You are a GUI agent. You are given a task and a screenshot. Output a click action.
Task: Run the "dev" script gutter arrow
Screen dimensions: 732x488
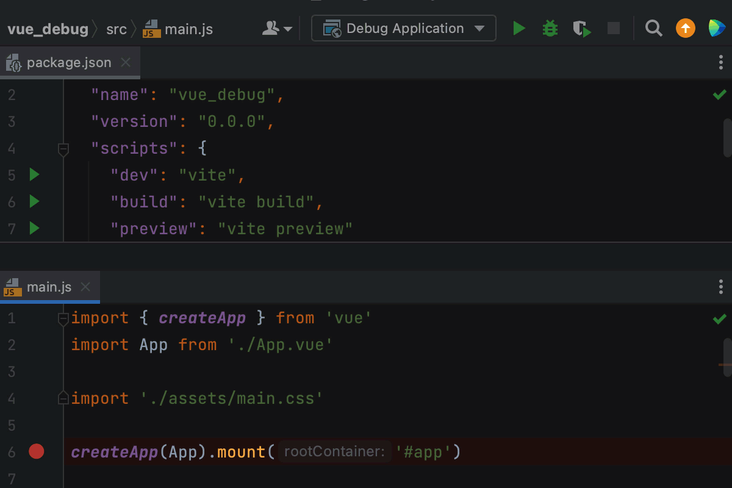pos(34,175)
